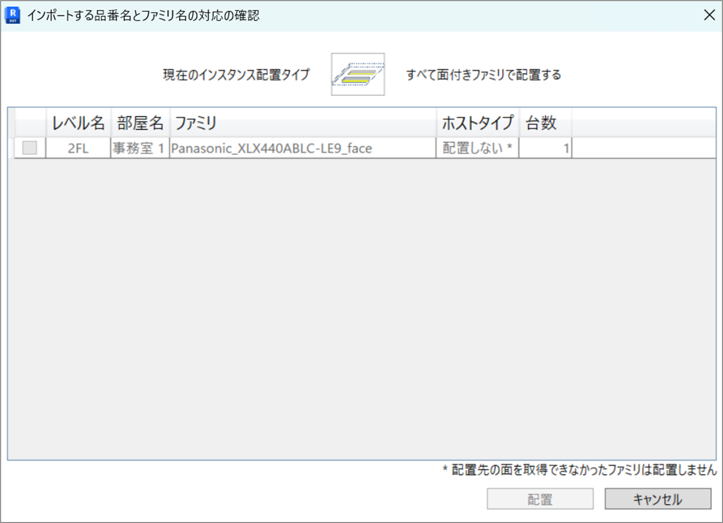723x523 pixels.
Task: Click the checkbox column header cell
Action: pos(30,123)
